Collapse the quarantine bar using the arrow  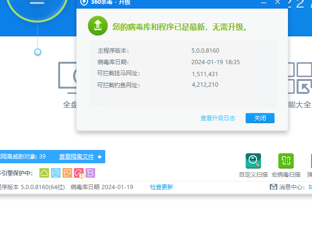[100, 157]
